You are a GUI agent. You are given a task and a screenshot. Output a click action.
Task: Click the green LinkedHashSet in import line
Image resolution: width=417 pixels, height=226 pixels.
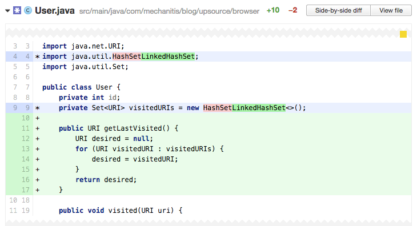point(168,56)
